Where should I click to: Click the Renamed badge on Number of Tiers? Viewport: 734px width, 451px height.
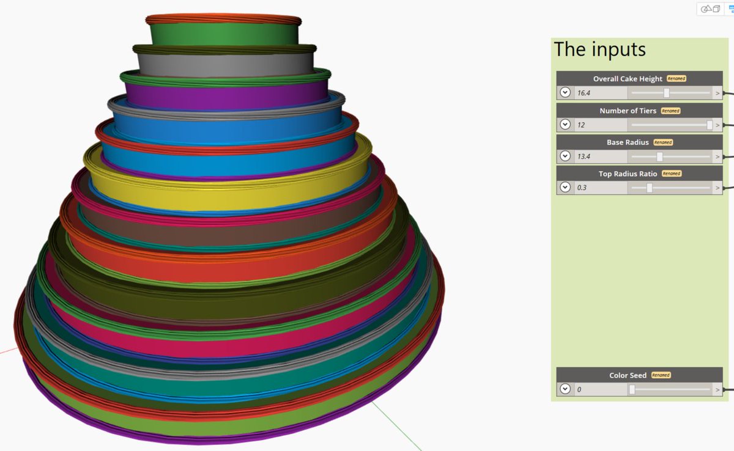tap(670, 111)
